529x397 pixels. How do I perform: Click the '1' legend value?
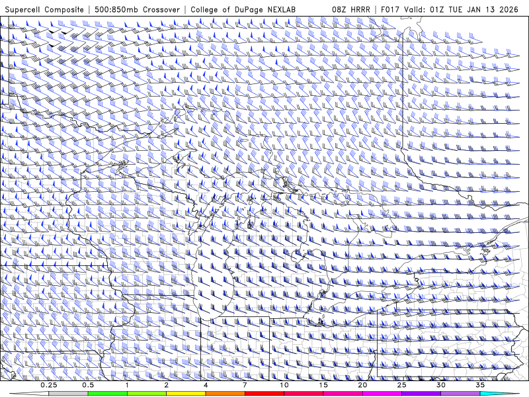(x=127, y=385)
